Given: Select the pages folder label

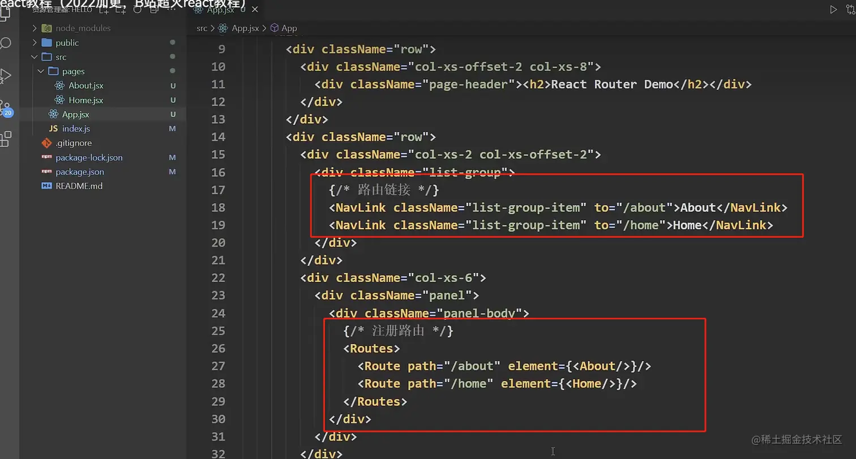Looking at the screenshot, I should (74, 71).
